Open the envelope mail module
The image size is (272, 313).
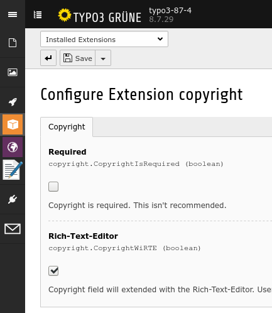(x=13, y=229)
